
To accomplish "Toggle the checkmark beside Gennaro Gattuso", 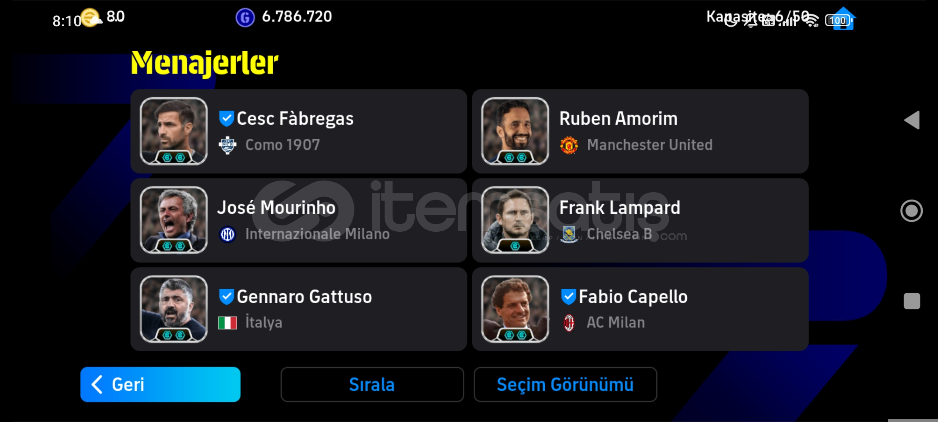I will (227, 297).
